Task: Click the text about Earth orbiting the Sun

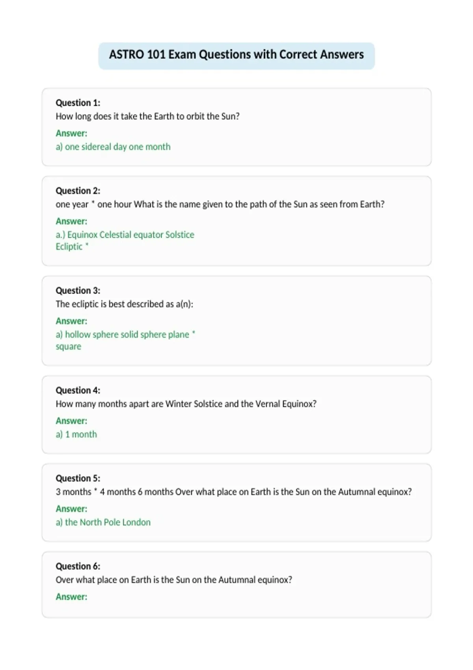Action: 147,117
